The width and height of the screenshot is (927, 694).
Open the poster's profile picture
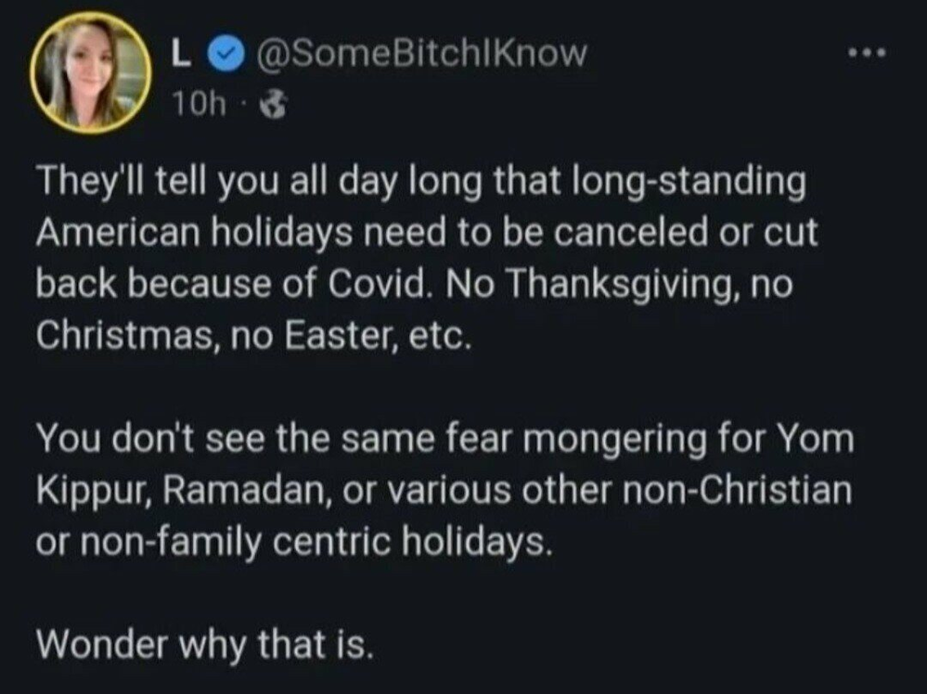pyautogui.click(x=91, y=74)
